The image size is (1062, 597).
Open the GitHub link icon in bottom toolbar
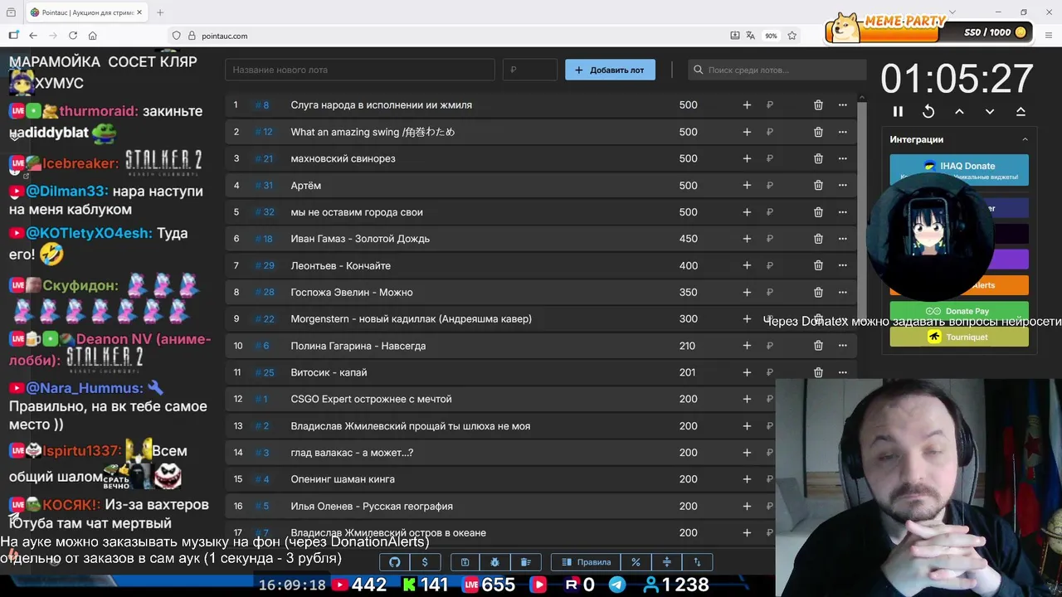click(x=395, y=562)
